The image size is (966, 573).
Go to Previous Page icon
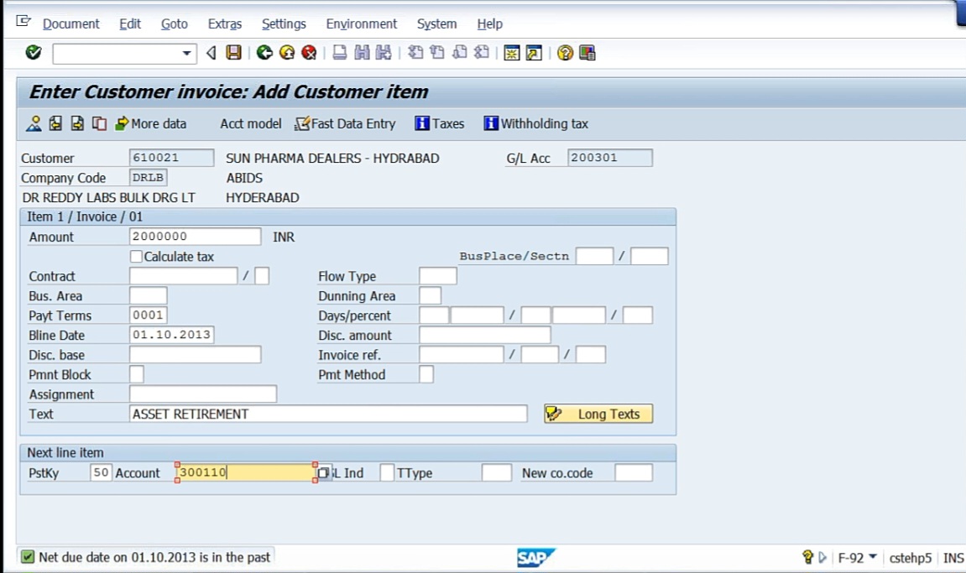(x=437, y=53)
